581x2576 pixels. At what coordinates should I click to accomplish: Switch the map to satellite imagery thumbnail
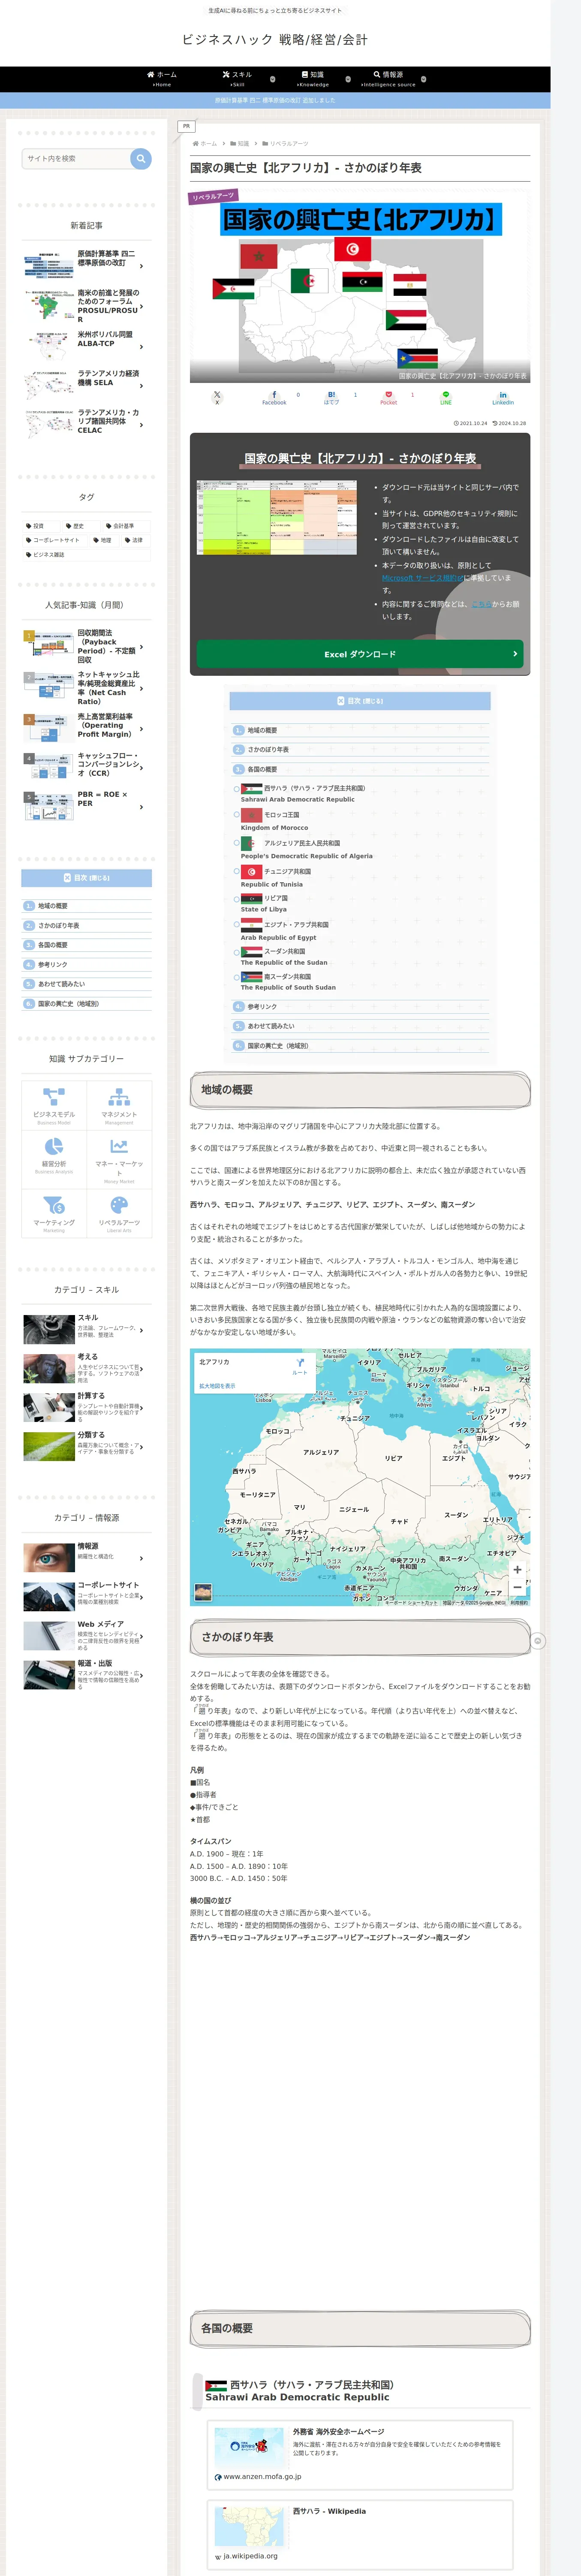[203, 1591]
